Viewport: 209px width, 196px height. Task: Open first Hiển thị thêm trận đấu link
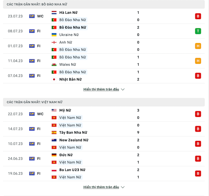coord(101,89)
